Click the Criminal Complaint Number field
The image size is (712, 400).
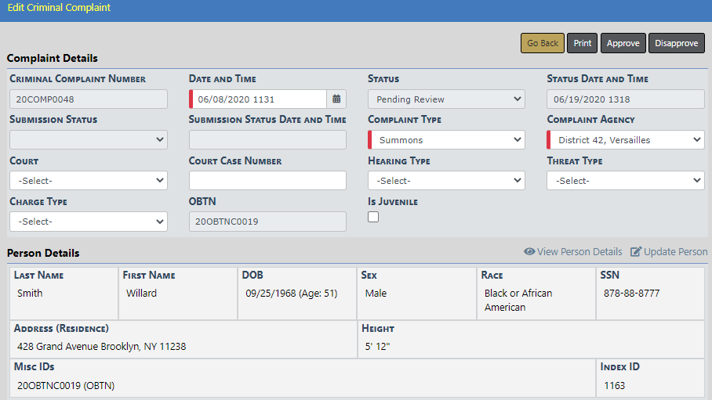click(89, 99)
